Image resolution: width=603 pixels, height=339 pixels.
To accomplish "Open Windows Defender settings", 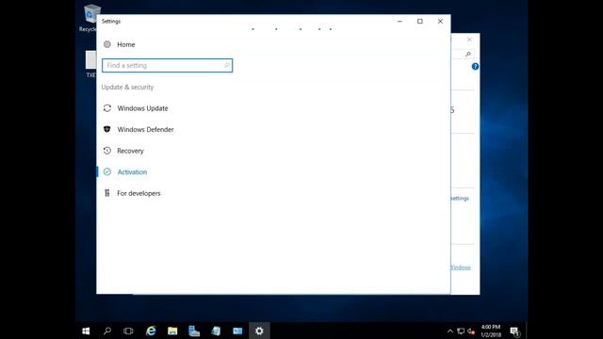I will [145, 130].
